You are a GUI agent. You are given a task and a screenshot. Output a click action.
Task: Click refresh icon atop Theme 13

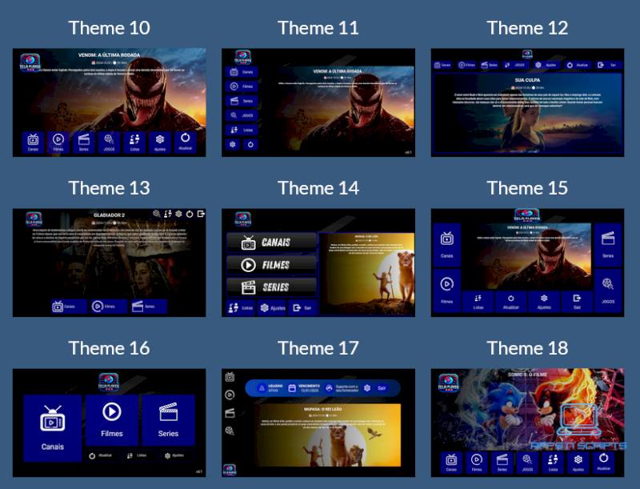pyautogui.click(x=190, y=214)
